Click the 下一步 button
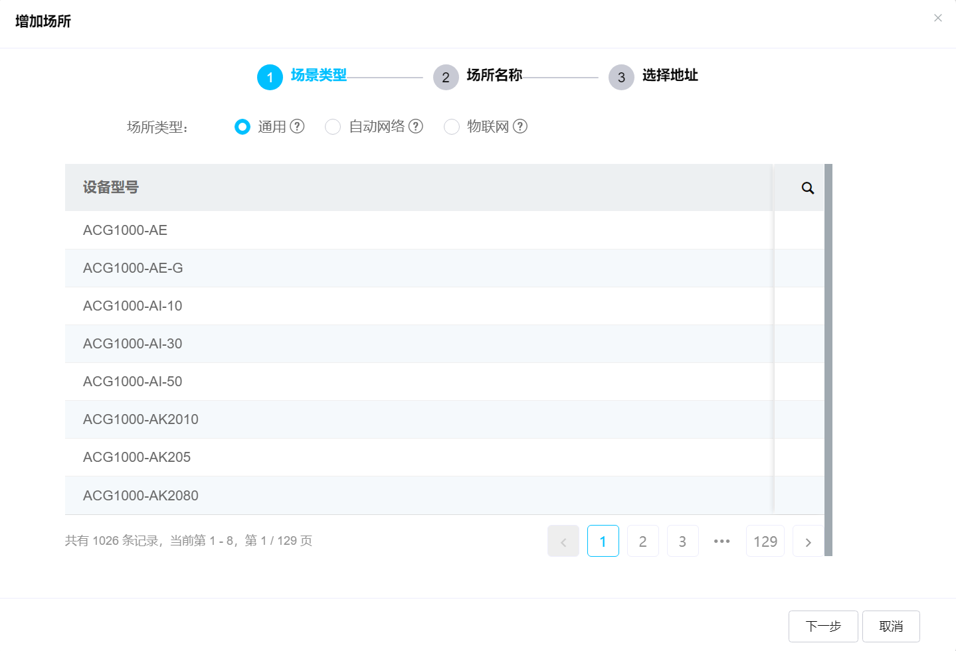Screen dimensions: 956x651 (x=823, y=626)
